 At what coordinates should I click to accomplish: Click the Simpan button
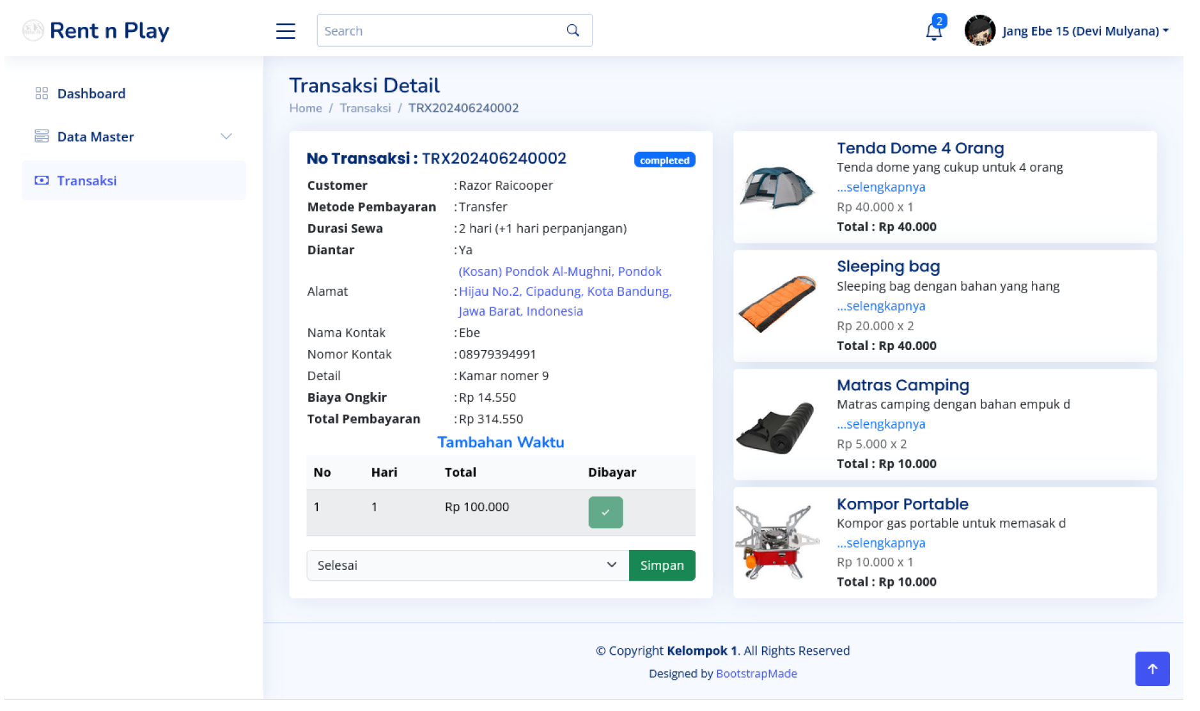pos(662,565)
